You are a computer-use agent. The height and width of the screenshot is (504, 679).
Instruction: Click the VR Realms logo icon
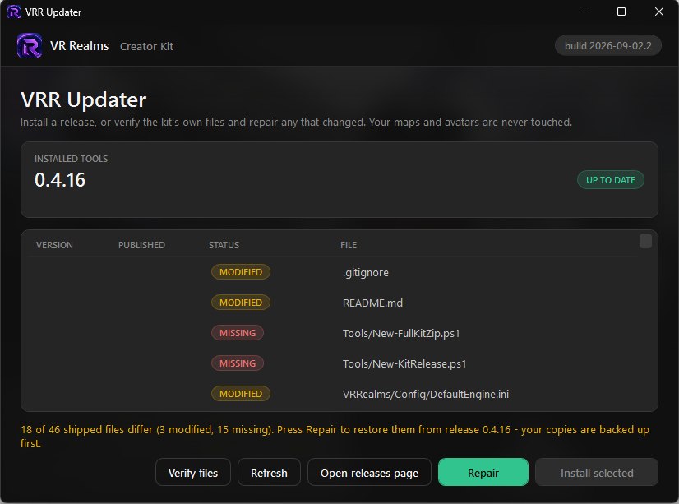30,45
